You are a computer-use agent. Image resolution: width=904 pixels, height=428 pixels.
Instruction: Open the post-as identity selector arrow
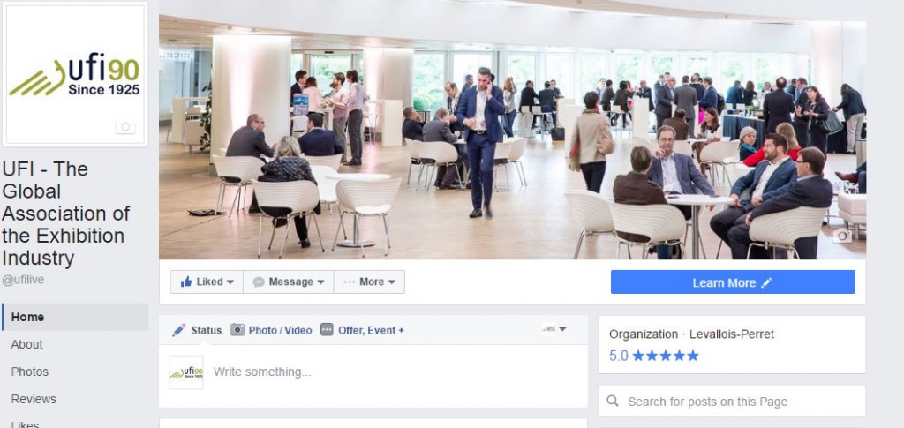coord(562,329)
